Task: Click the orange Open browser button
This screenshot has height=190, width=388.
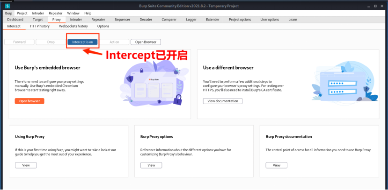Action: (x=29, y=101)
